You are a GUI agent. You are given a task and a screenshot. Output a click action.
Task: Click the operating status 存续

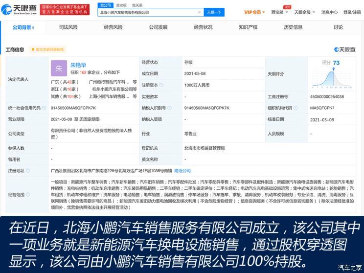tap(188, 62)
